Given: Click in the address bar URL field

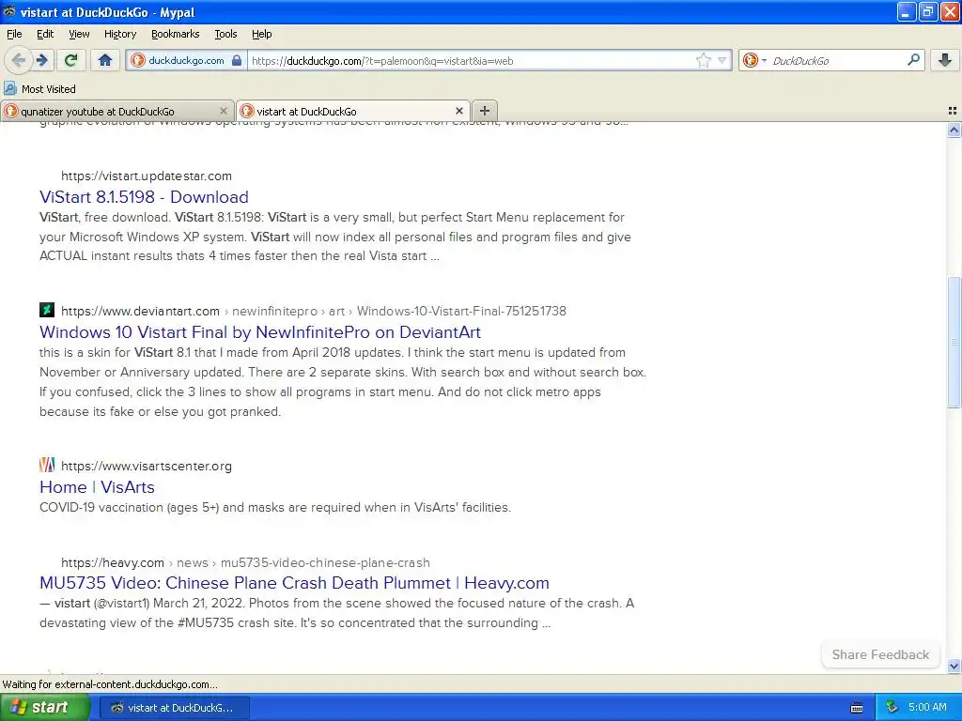Looking at the screenshot, I should click(473, 61).
